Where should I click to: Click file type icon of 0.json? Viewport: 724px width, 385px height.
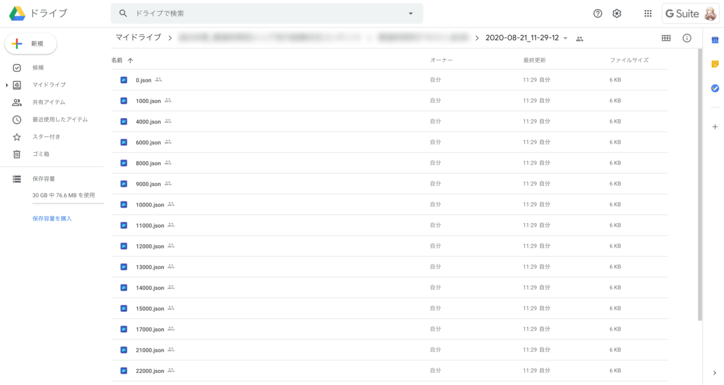click(x=124, y=80)
